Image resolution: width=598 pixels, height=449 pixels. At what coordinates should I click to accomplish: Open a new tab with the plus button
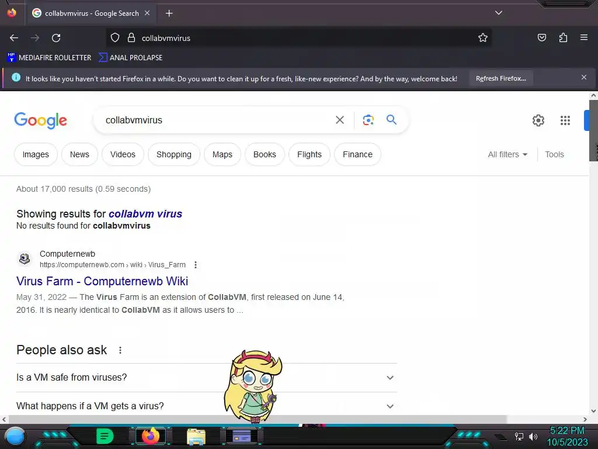point(169,13)
